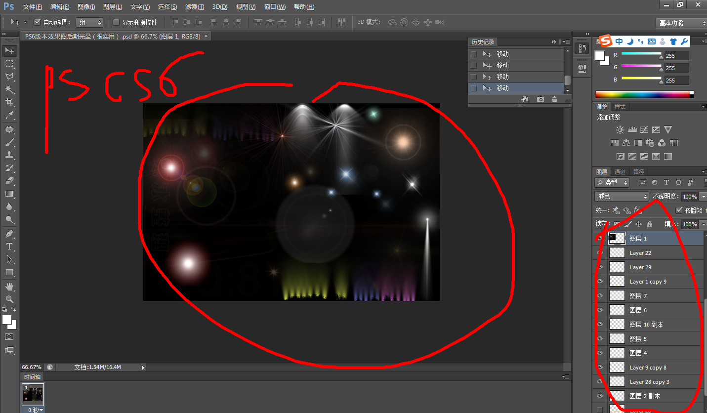The width and height of the screenshot is (707, 413).
Task: Select the Path Selection tool
Action: pyautogui.click(x=9, y=259)
